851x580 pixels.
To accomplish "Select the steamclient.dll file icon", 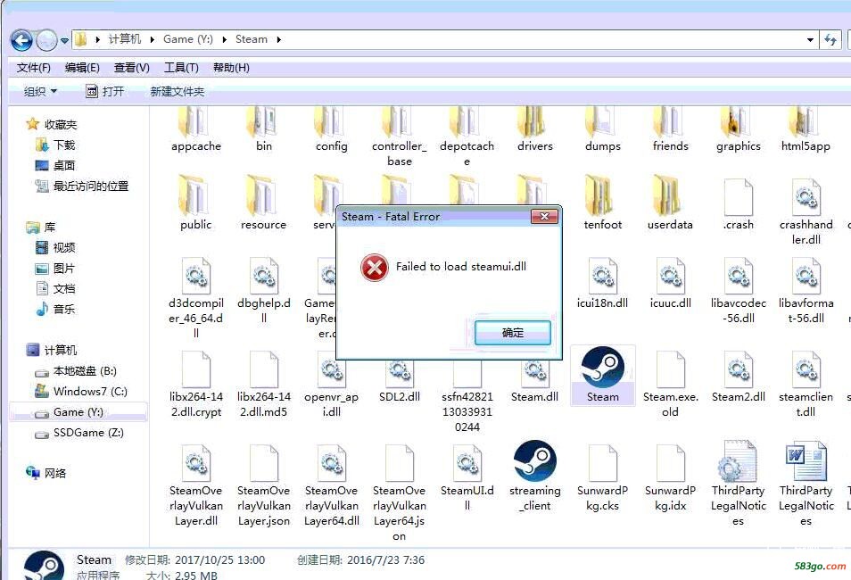I will 806,371.
